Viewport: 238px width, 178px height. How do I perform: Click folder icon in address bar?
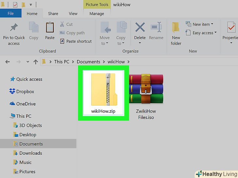click(44, 62)
